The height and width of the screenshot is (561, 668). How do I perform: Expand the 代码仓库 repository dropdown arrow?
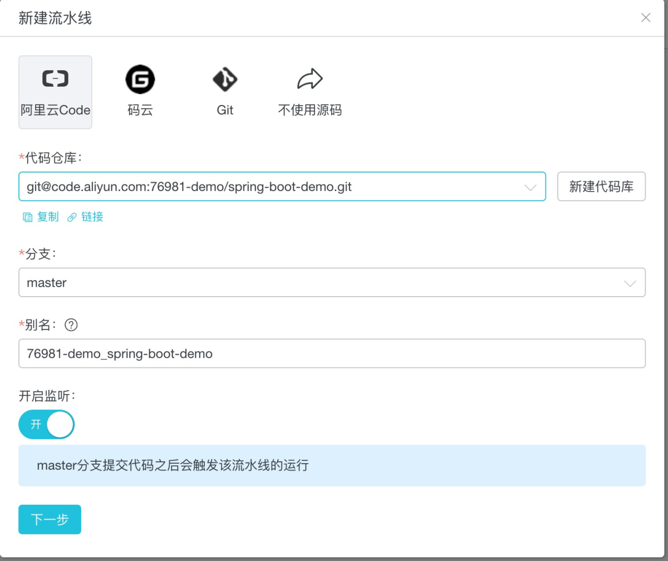point(531,188)
